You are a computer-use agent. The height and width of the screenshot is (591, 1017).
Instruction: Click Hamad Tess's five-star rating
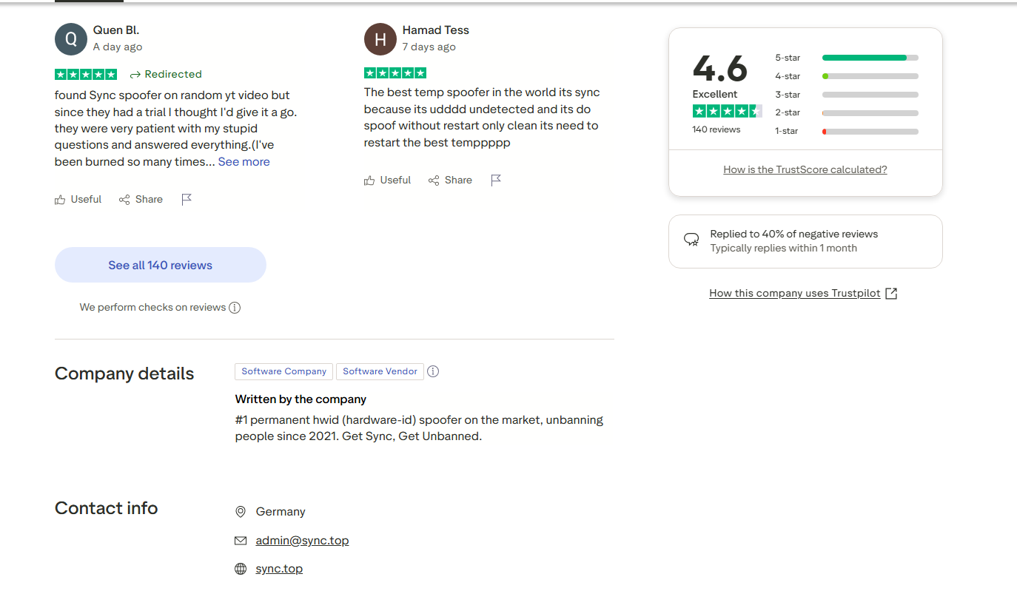395,72
